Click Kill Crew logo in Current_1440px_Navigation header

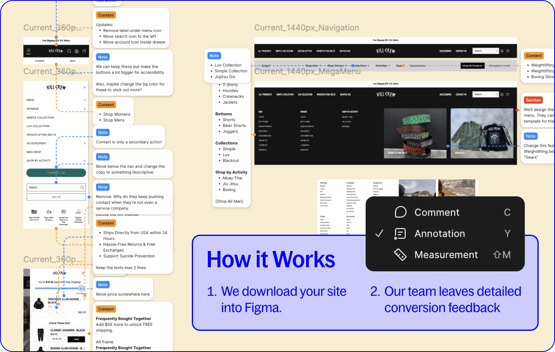pyautogui.click(x=386, y=51)
